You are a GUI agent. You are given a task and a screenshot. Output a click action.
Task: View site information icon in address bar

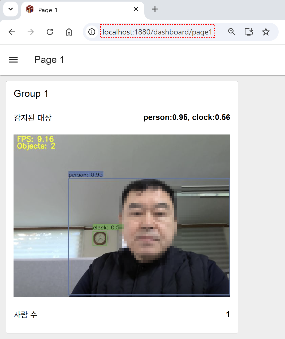tap(92, 32)
